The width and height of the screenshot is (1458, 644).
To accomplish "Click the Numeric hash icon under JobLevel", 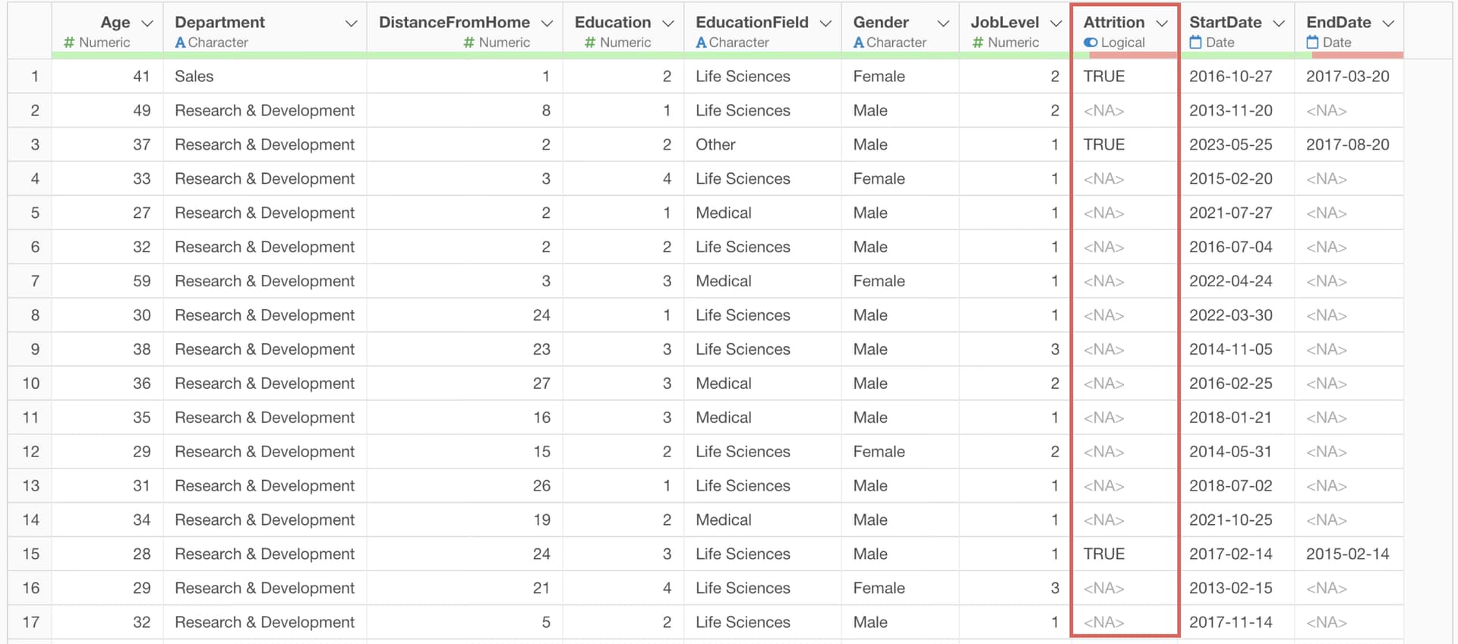I will [978, 43].
